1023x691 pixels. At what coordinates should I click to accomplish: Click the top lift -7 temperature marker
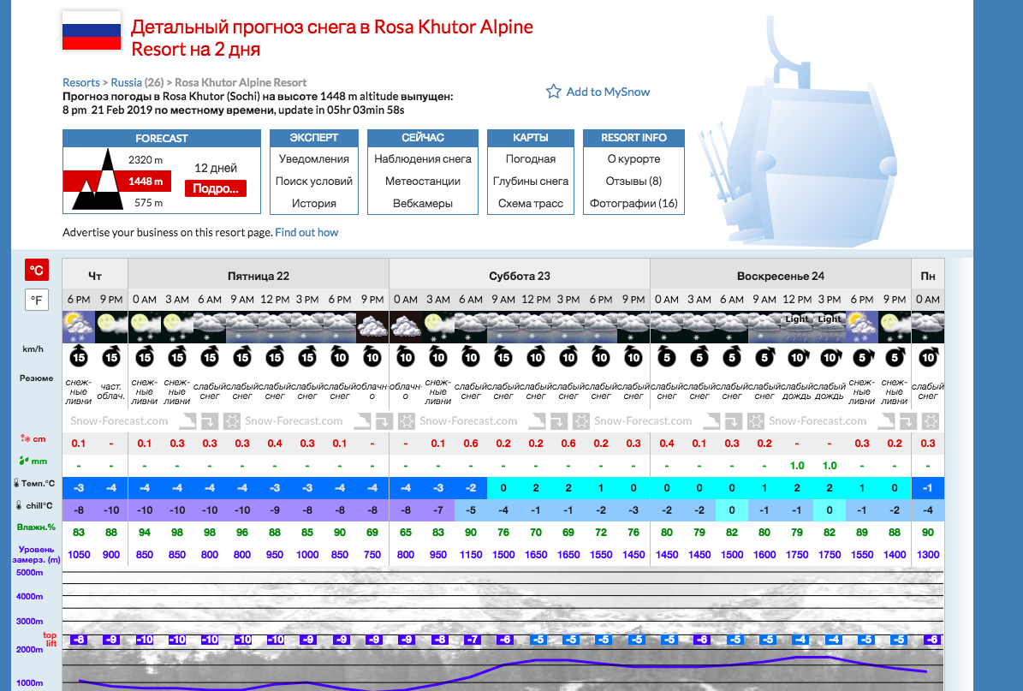472,640
